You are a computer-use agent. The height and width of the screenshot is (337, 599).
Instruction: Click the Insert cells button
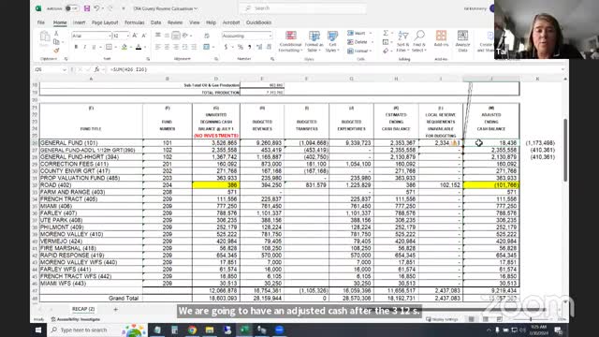[357, 34]
